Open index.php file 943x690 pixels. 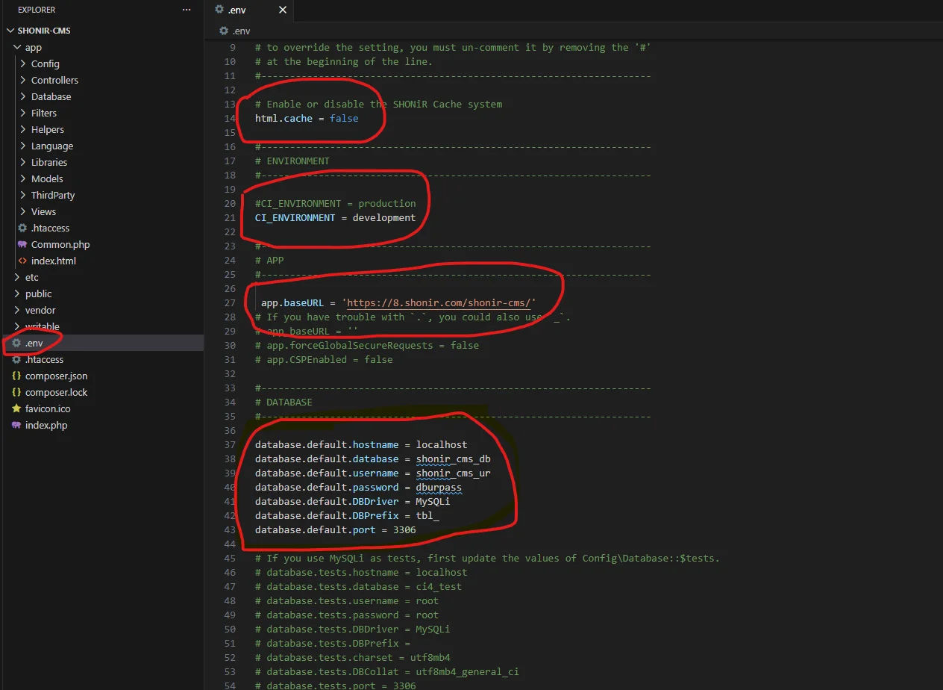click(x=46, y=425)
